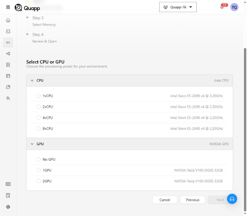The height and width of the screenshot is (216, 247).
Task: Choose the 4vCPU radio option
Action: 39,118
